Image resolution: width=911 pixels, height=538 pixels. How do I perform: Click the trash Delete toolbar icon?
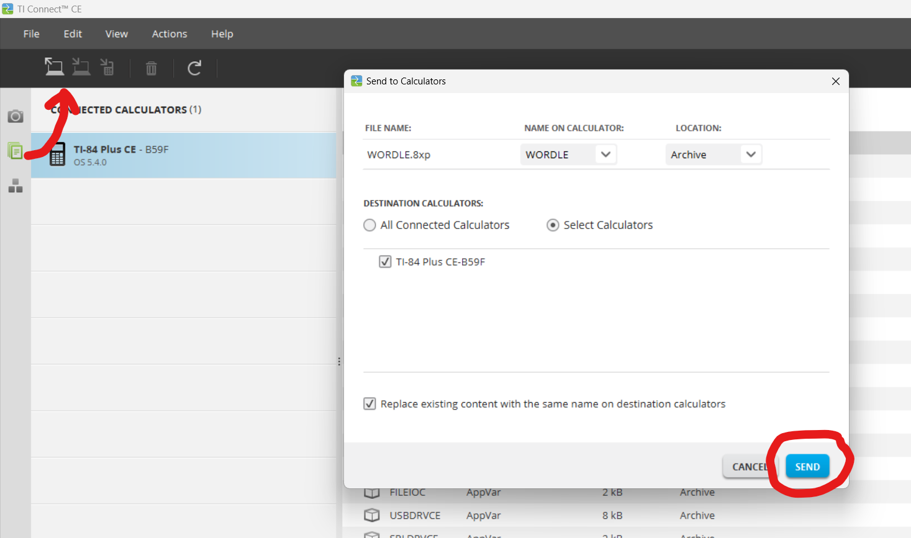coord(151,68)
